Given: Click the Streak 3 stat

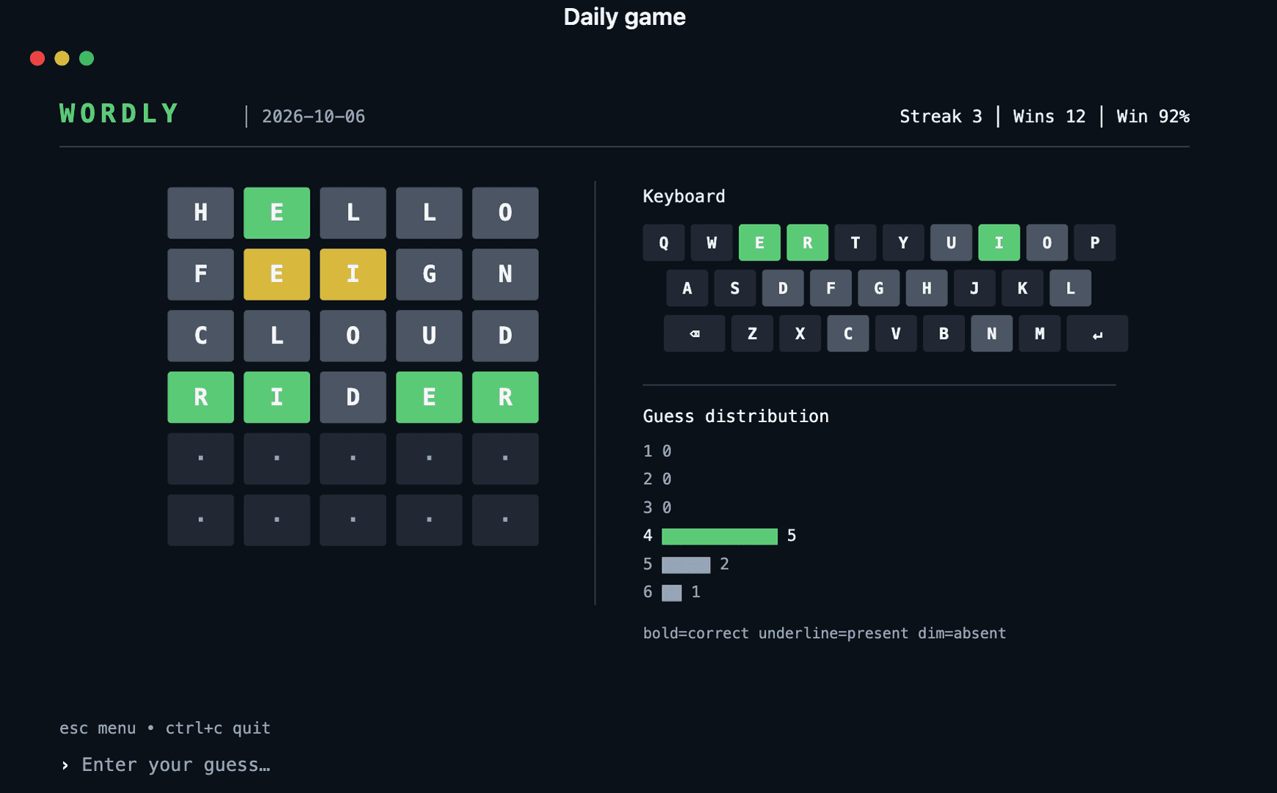Looking at the screenshot, I should [941, 117].
